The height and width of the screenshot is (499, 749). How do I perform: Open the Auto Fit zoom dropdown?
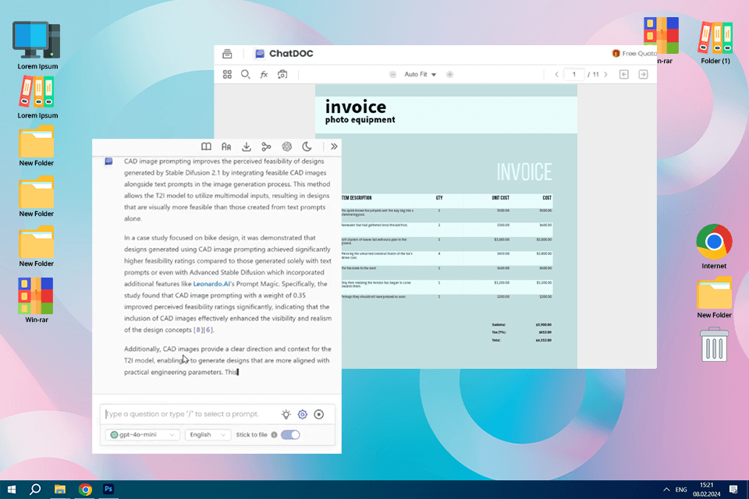(421, 75)
